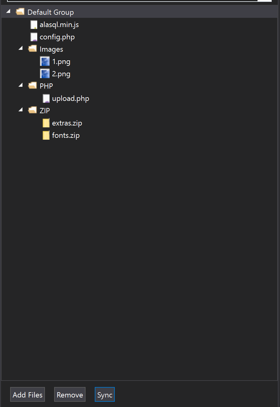Click the Images folder icon

[x=33, y=49]
